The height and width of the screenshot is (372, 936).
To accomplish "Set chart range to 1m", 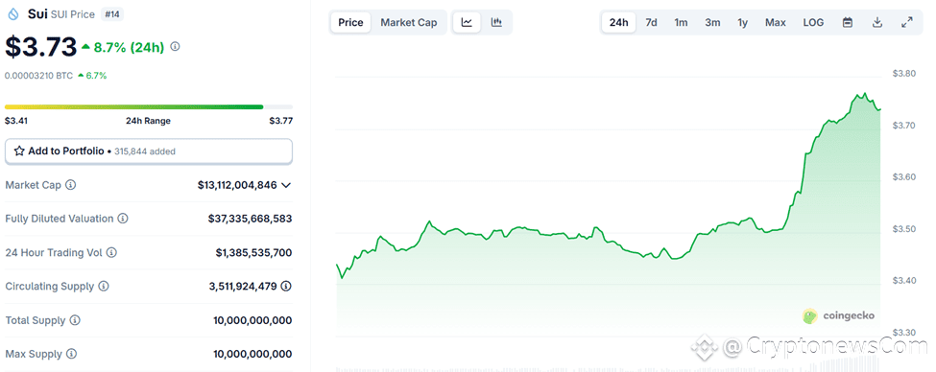I will (x=681, y=23).
